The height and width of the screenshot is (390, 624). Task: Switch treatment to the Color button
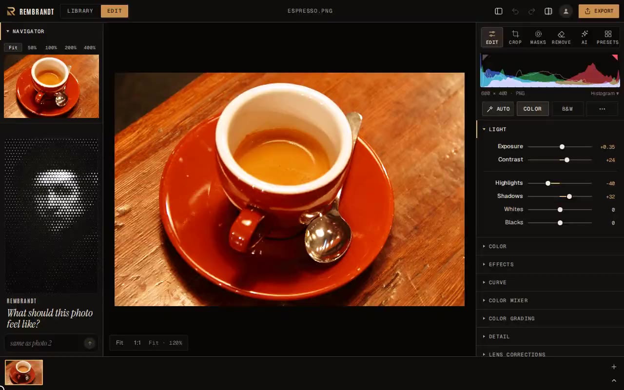click(532, 109)
